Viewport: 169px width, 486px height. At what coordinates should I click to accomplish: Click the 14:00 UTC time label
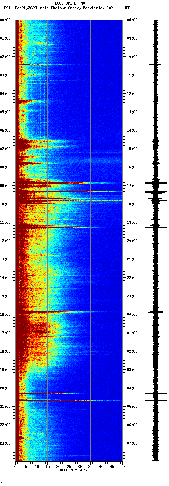(132, 130)
